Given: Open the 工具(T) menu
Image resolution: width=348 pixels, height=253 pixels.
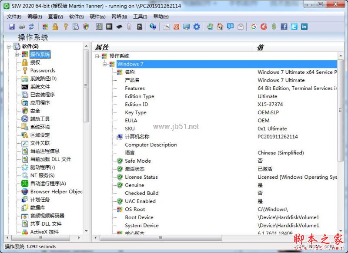Looking at the screenshot, I should tap(140, 16).
